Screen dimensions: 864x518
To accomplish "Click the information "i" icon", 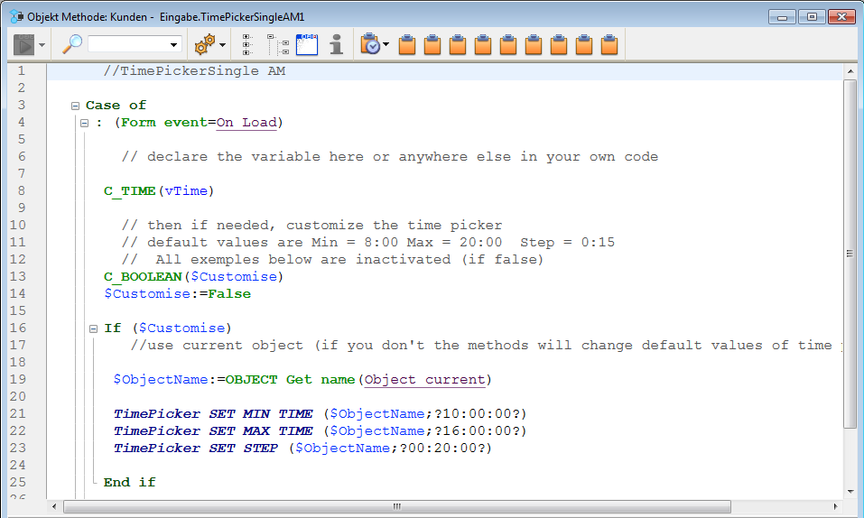I will [336, 44].
